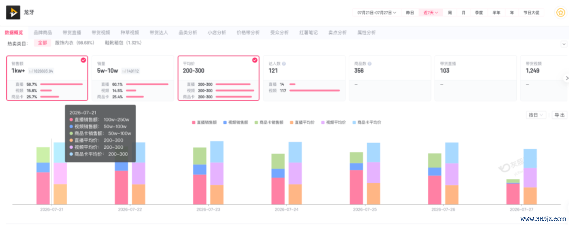Click the help icon beside 达人数

tap(284, 64)
